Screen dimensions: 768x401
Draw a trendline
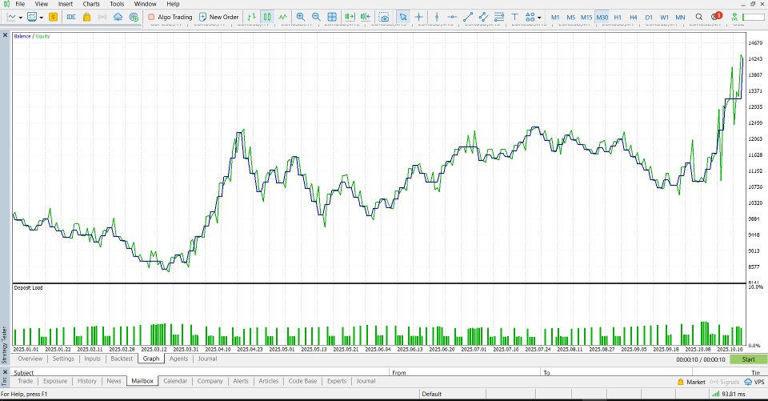click(468, 17)
